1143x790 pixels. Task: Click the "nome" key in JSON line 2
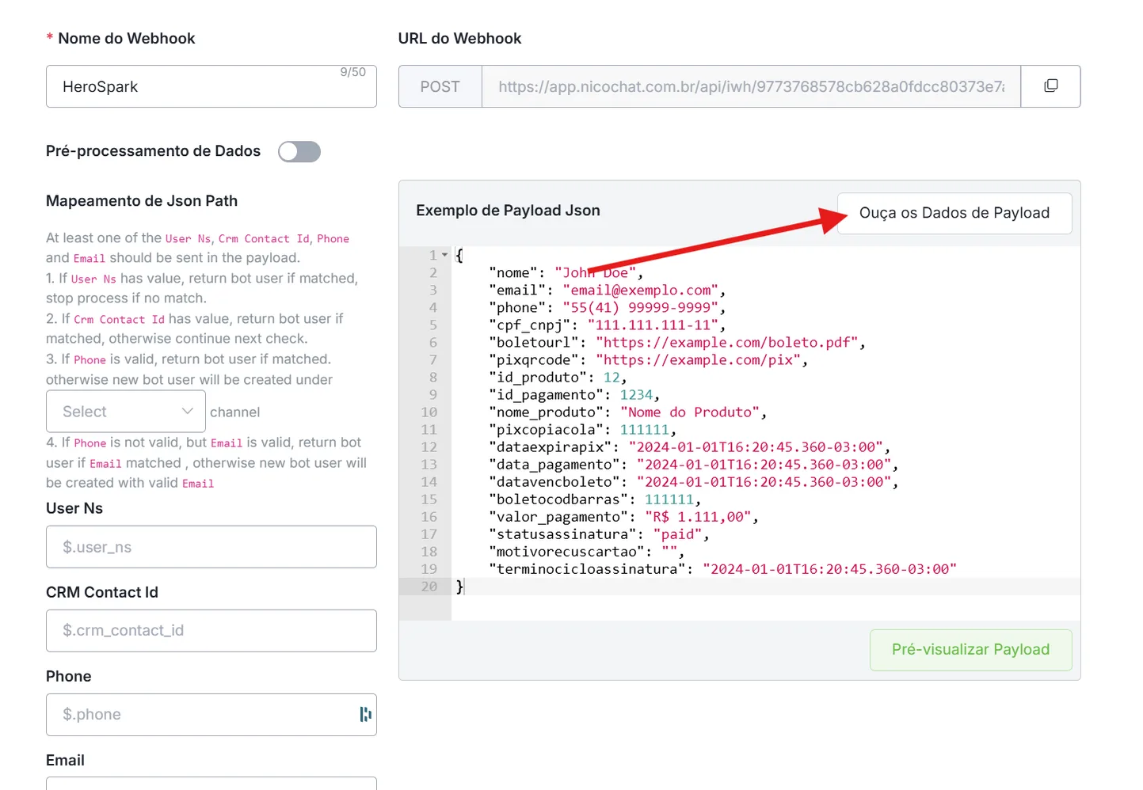tap(513, 273)
